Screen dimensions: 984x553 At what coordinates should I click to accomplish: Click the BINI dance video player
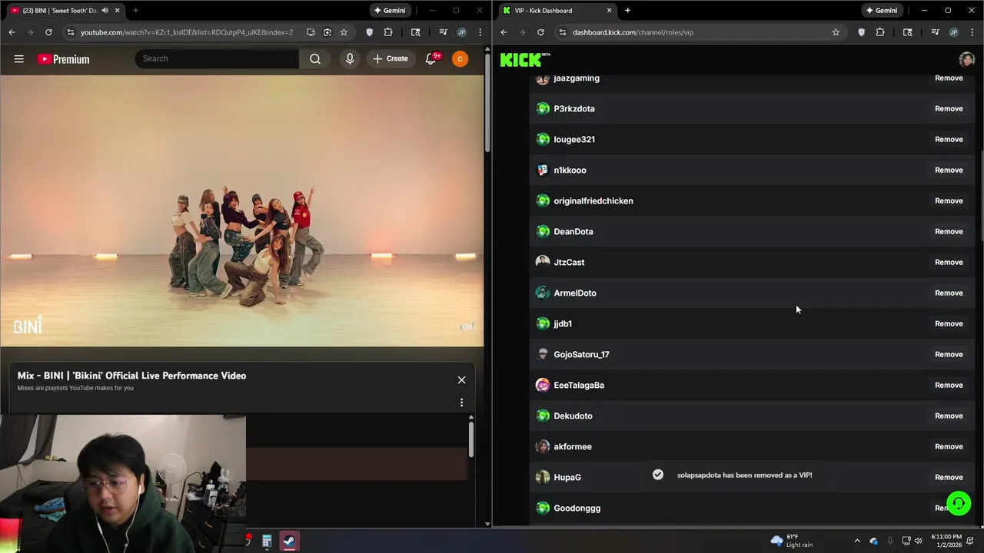(241, 210)
